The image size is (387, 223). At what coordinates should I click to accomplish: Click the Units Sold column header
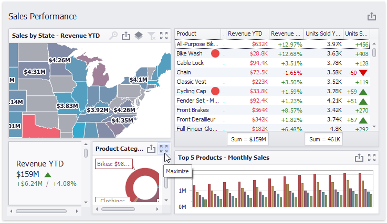pos(323,34)
